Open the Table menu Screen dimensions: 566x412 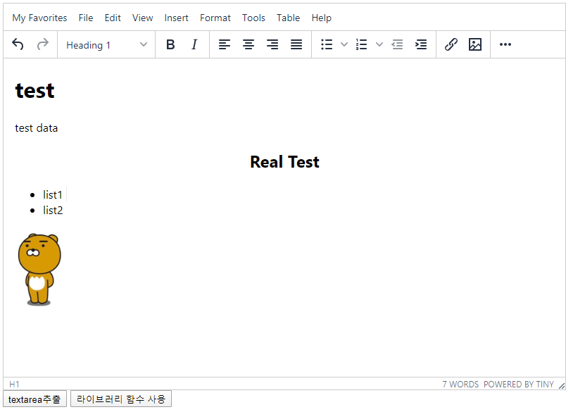288,18
